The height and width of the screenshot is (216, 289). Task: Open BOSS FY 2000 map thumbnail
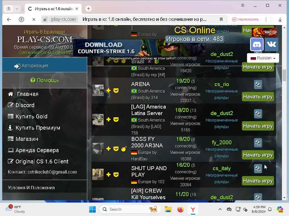tap(98, 148)
